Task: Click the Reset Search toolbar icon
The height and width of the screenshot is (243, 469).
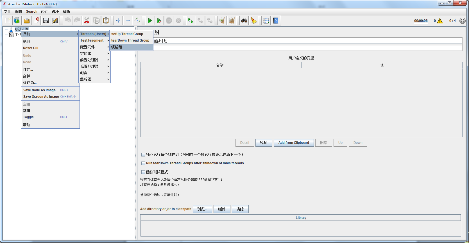Action: pyautogui.click(x=254, y=21)
